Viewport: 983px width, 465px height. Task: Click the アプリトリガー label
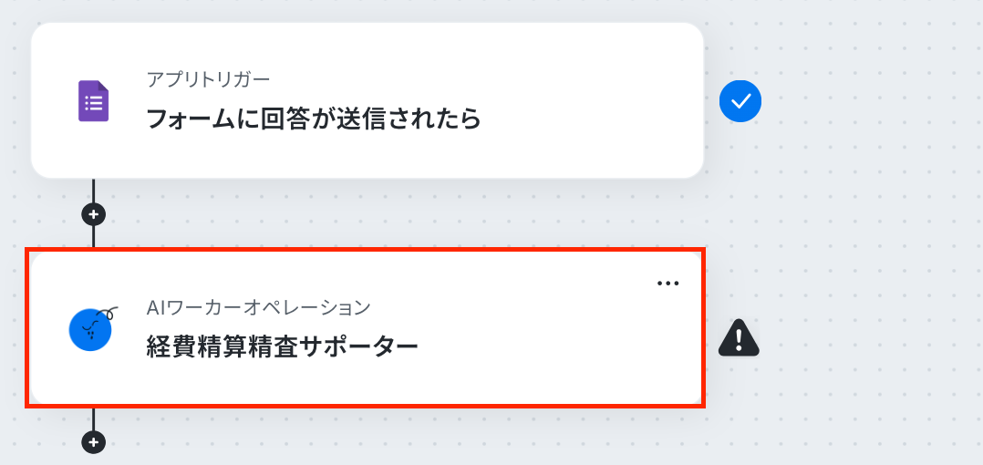208,79
